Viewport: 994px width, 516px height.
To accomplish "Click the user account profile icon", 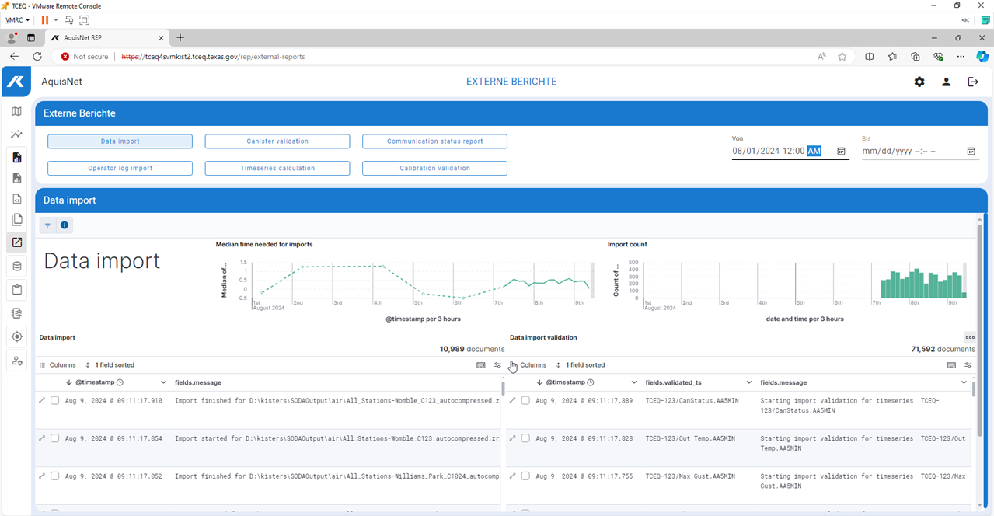I will click(x=946, y=82).
